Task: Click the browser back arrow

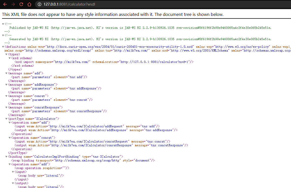Action: click(5, 4)
